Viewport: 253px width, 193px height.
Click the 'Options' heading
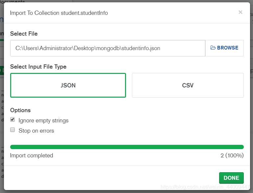(20, 110)
